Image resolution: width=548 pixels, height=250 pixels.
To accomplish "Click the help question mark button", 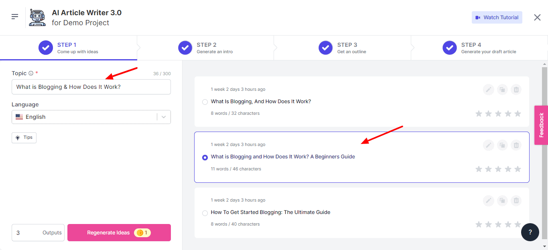I will click(530, 232).
